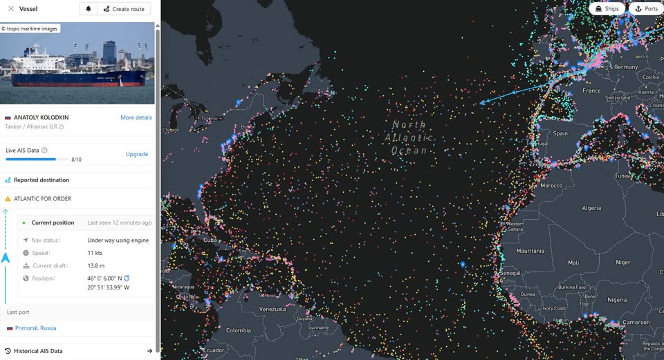Screen dimensions: 664x360
Task: Toggle the Ports map filter
Action: 646,8
